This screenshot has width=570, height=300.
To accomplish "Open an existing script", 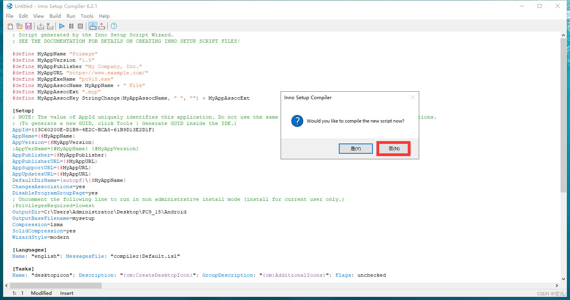I will [19, 26].
